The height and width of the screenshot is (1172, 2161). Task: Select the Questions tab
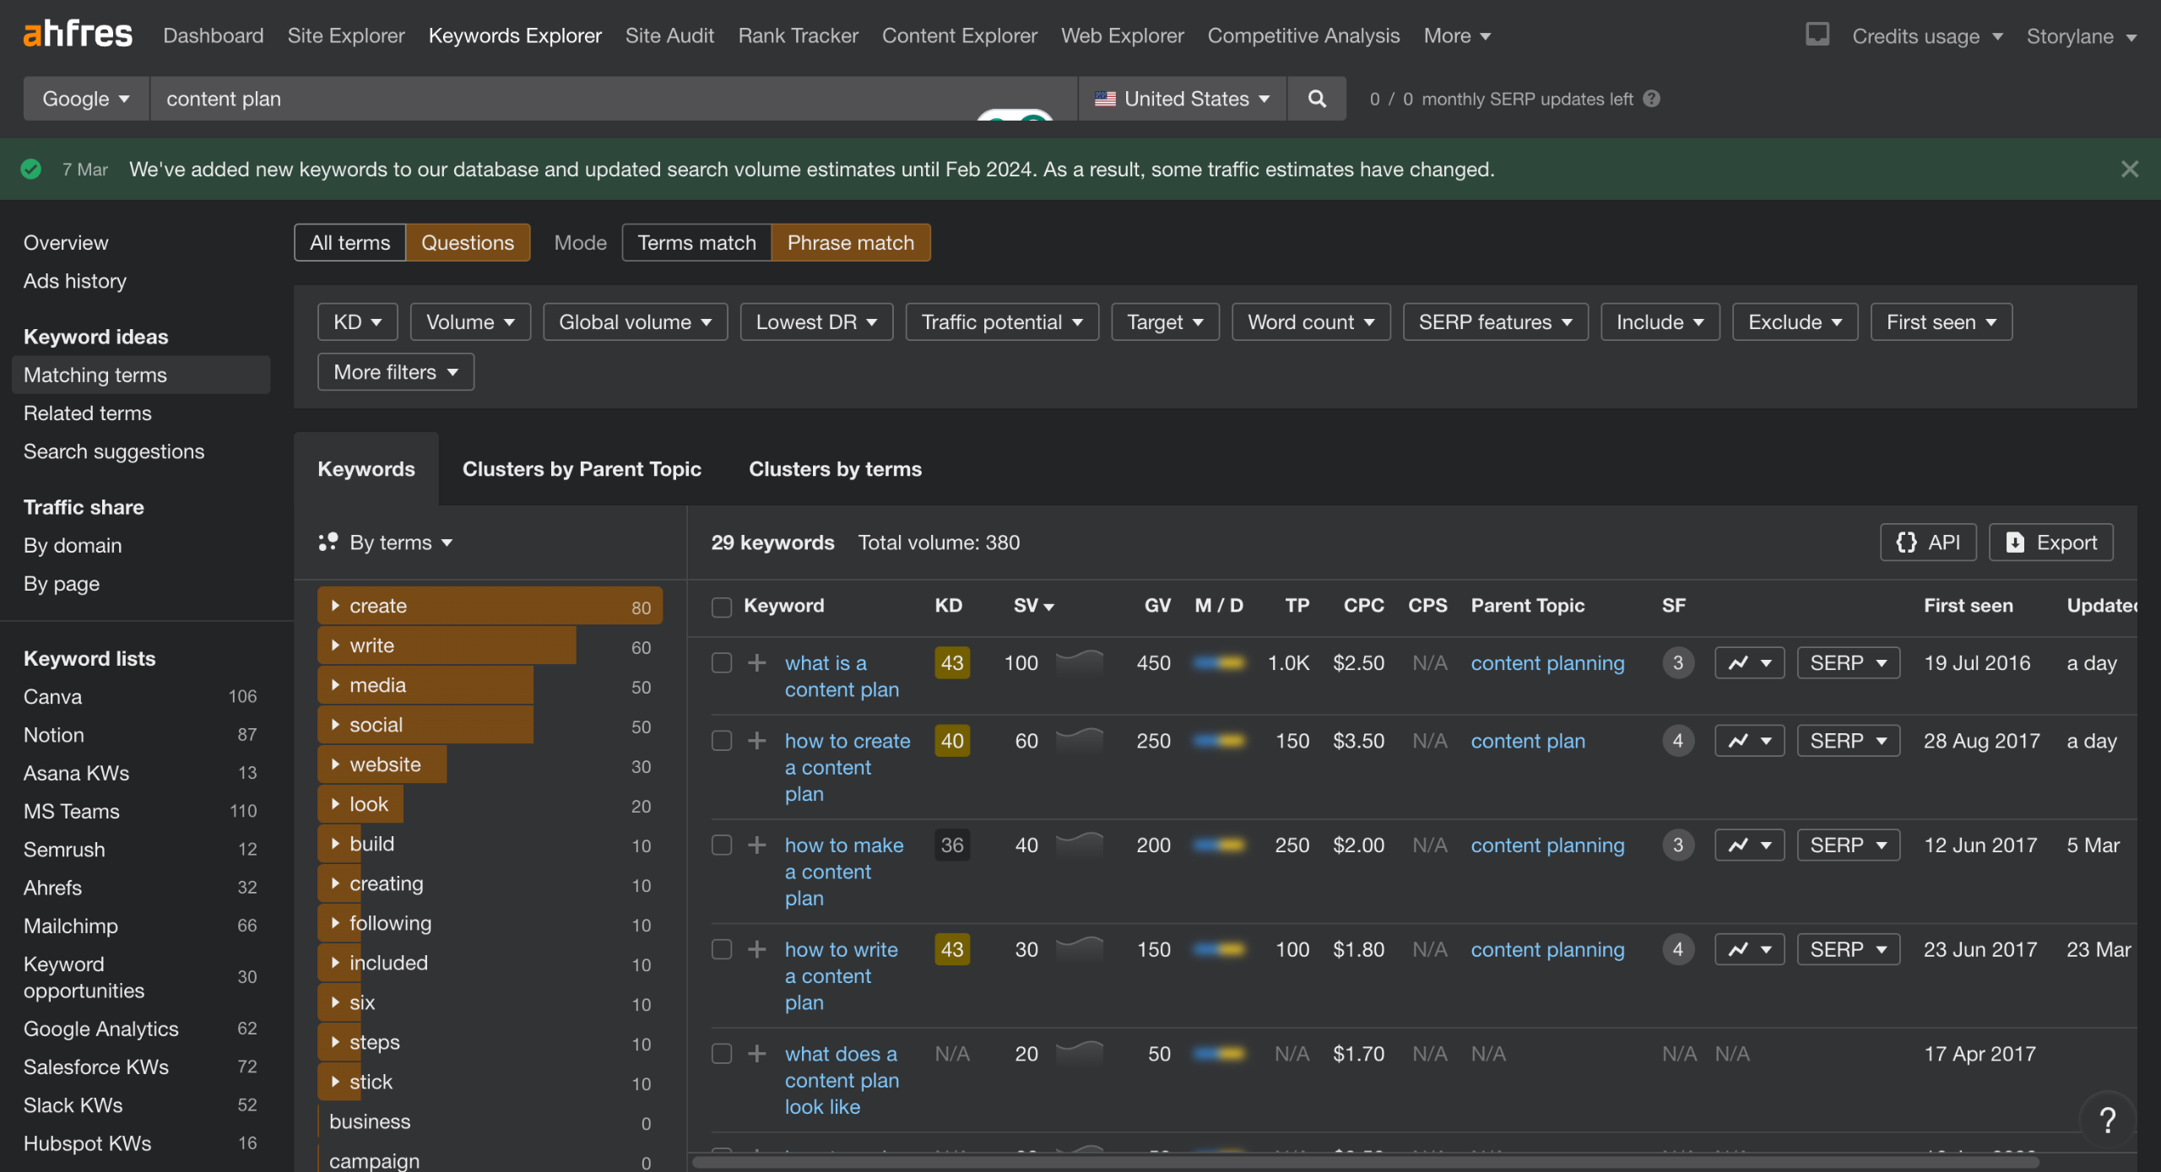(x=468, y=242)
